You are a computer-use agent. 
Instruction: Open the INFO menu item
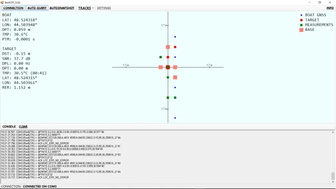pos(330,8)
